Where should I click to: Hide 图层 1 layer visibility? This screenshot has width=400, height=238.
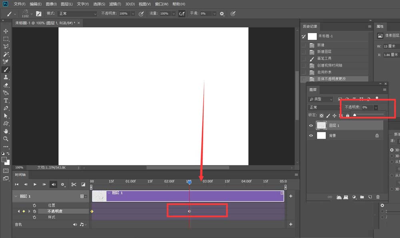pos(311,125)
